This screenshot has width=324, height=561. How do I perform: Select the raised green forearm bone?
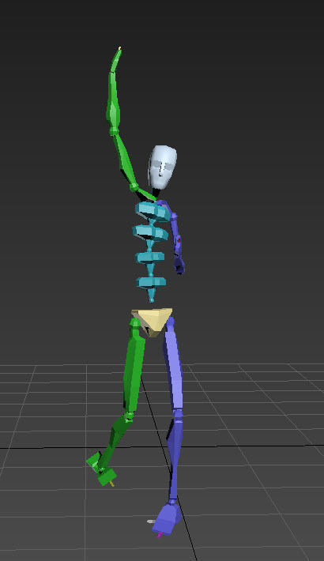(113, 103)
